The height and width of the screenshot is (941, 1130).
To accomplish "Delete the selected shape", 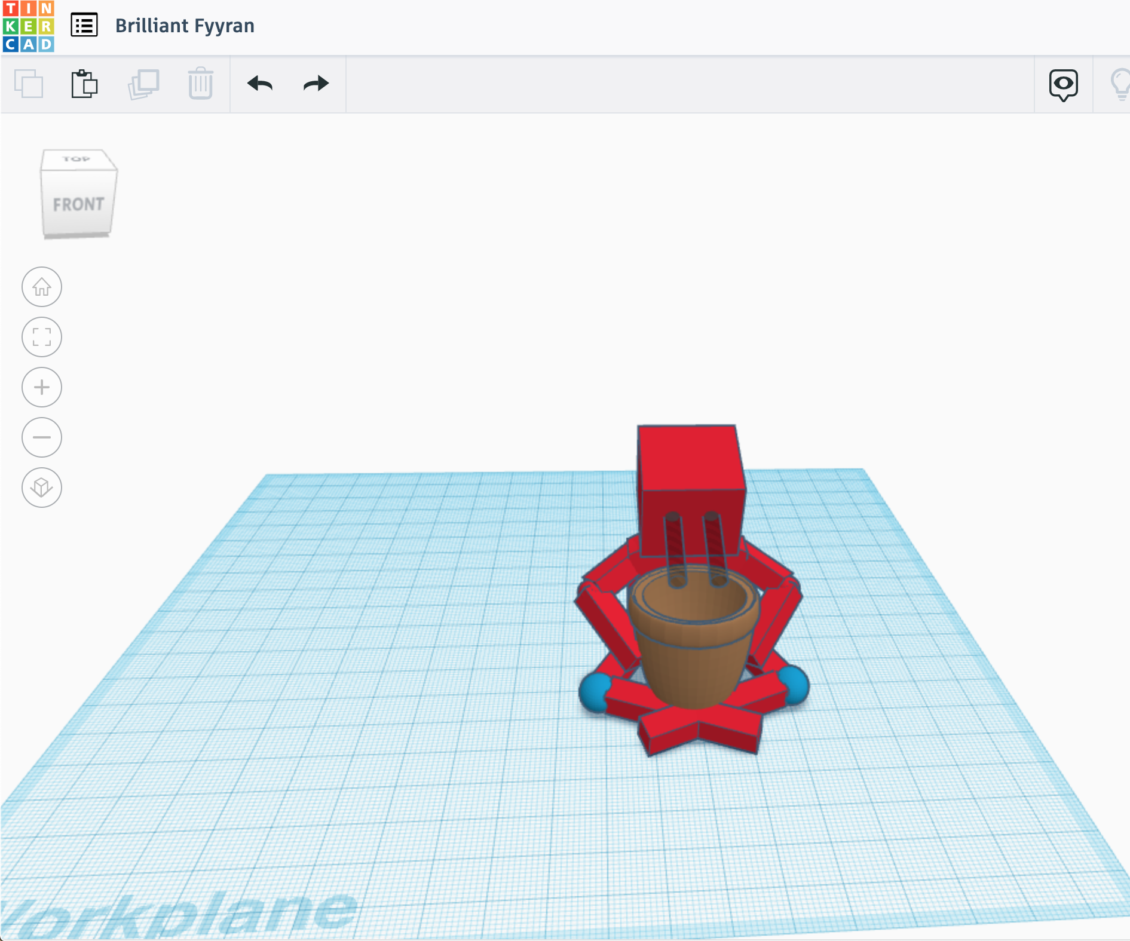I will tap(200, 84).
